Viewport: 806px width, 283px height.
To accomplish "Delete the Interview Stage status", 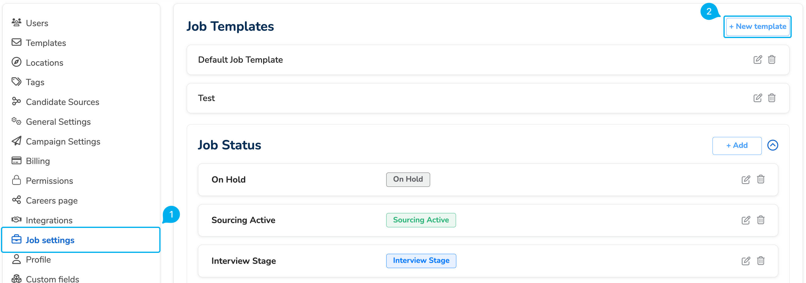I will click(760, 260).
